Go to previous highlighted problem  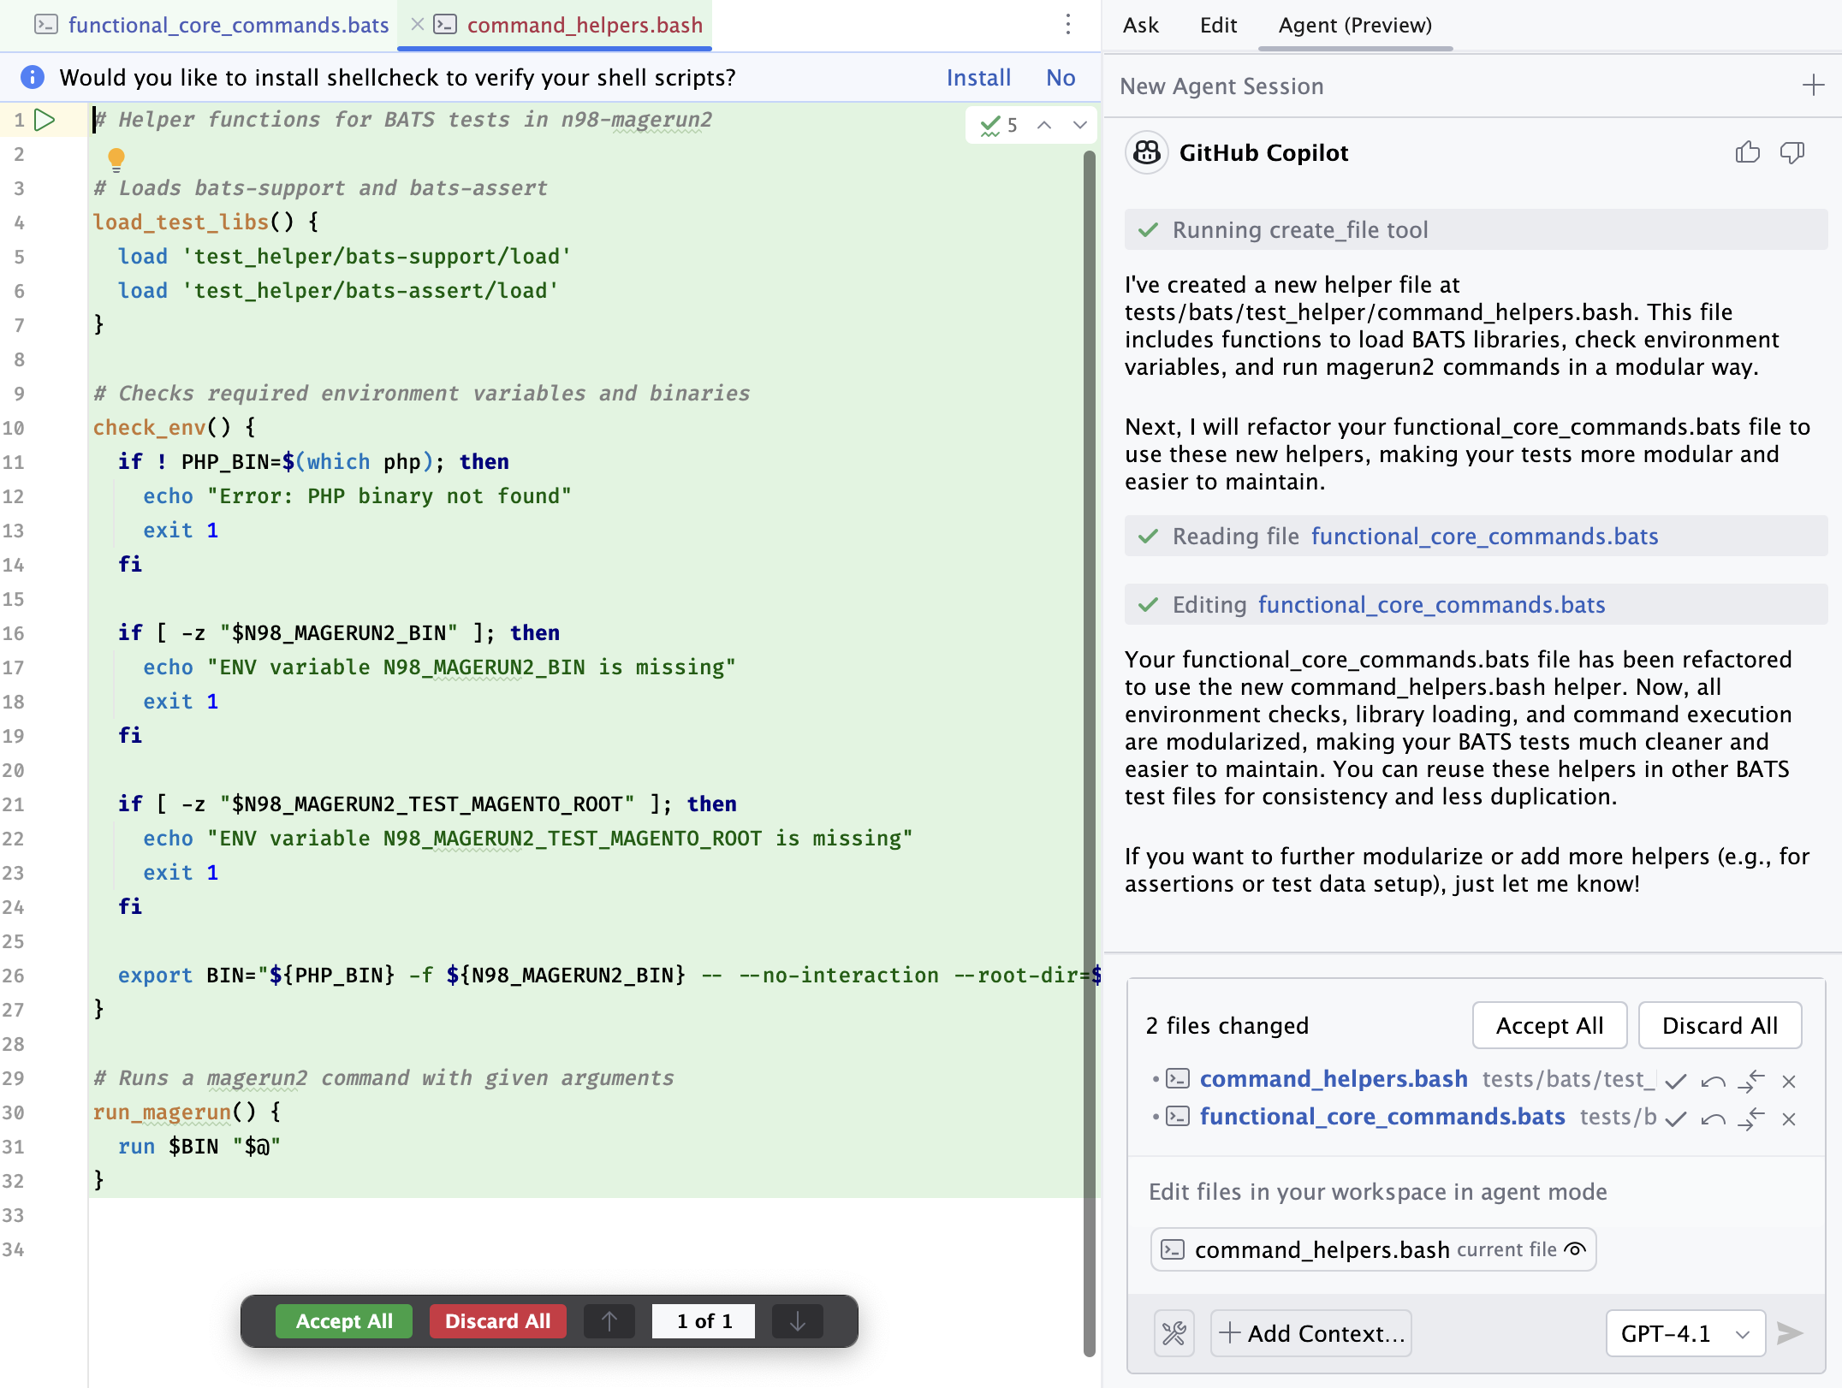(x=1044, y=125)
